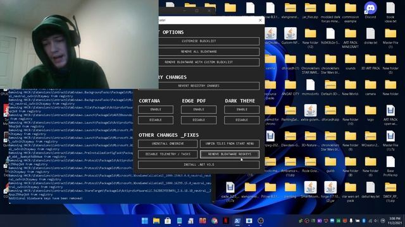Select sounds folder on desktop
The height and width of the screenshot is (227, 405).
pyautogui.click(x=350, y=62)
